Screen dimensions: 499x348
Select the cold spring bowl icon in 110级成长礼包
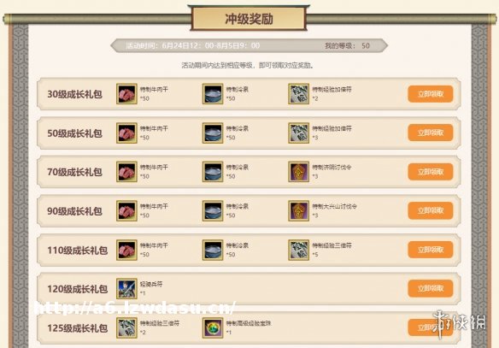point(213,250)
